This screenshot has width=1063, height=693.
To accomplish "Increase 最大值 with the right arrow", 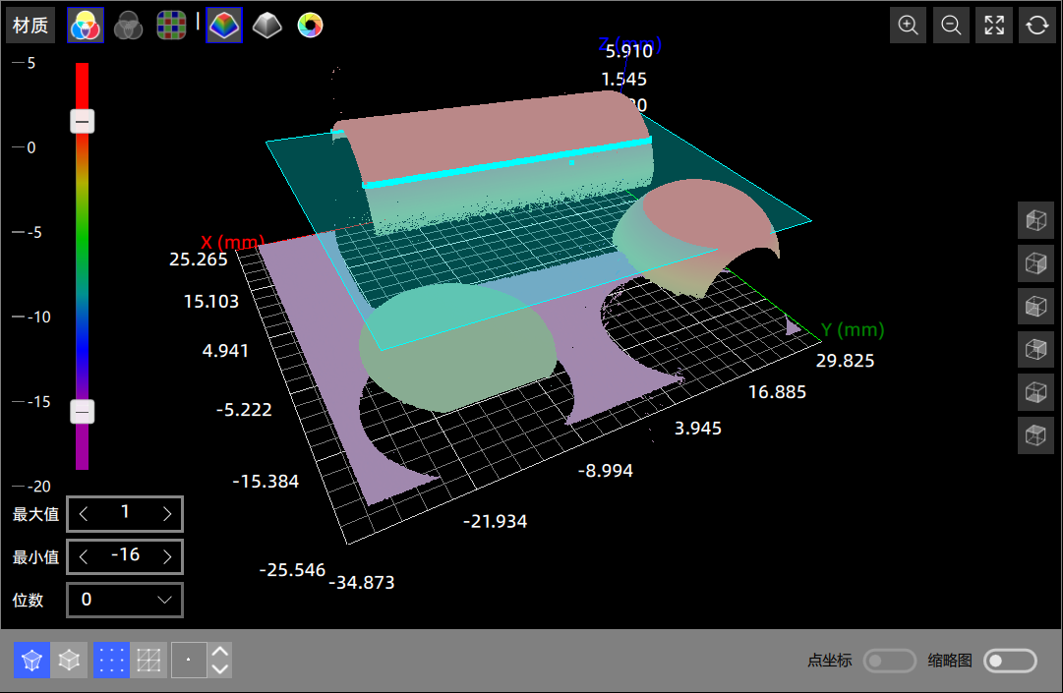I will coord(167,513).
